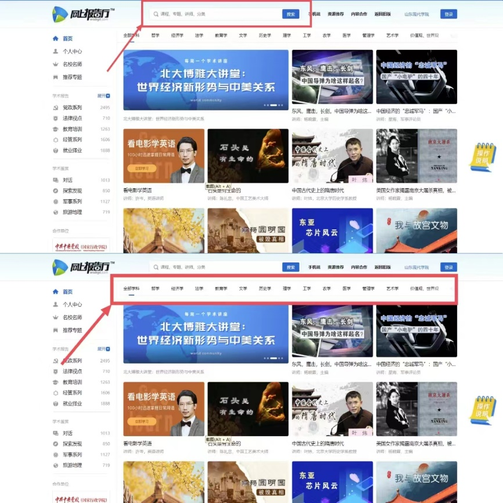Open the 返回旧版 link in upper screenshot
Viewport: 503px width, 503px height.
(383, 14)
